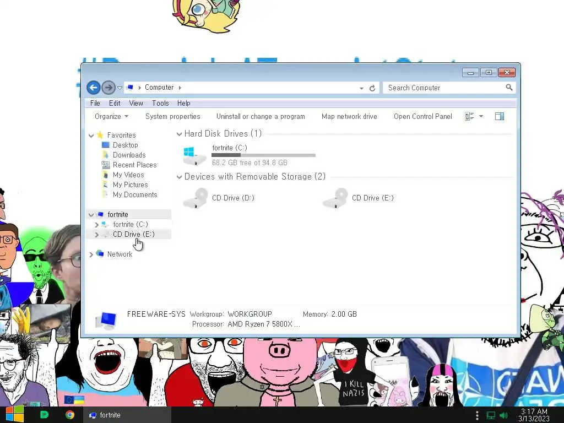
Task: Select fortnite (C:) in navigation tree
Action: click(130, 225)
